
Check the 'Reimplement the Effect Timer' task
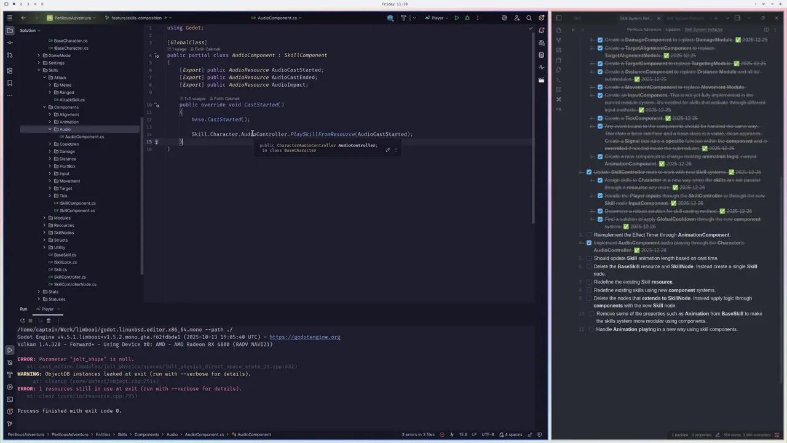click(x=588, y=235)
